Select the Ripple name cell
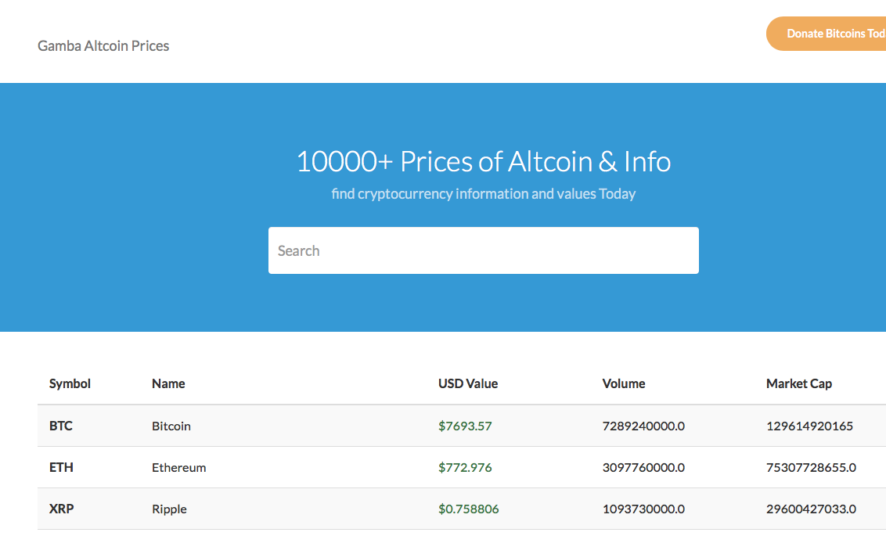The height and width of the screenshot is (536, 886). (169, 509)
